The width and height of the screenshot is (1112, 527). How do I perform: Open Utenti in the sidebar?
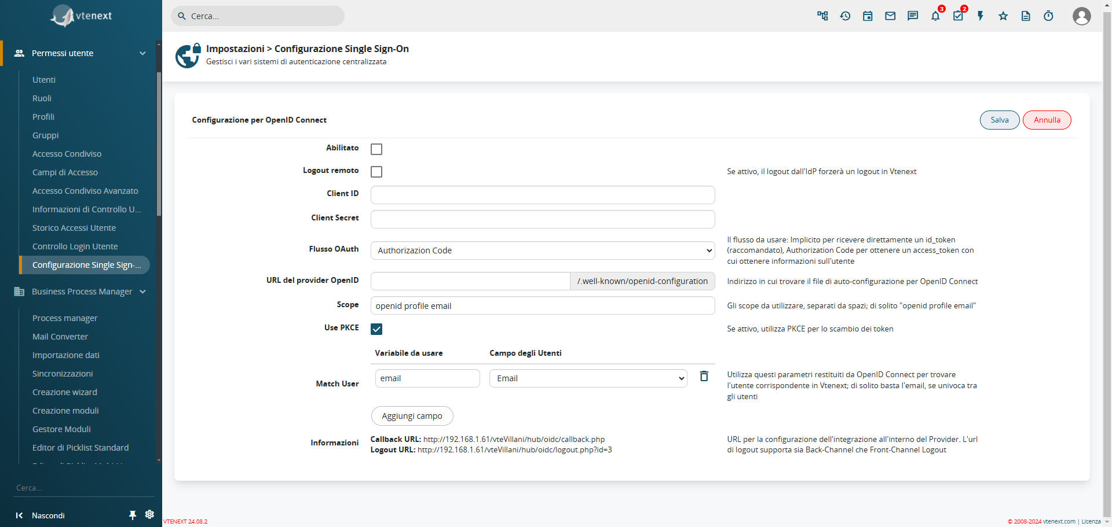[x=44, y=80]
